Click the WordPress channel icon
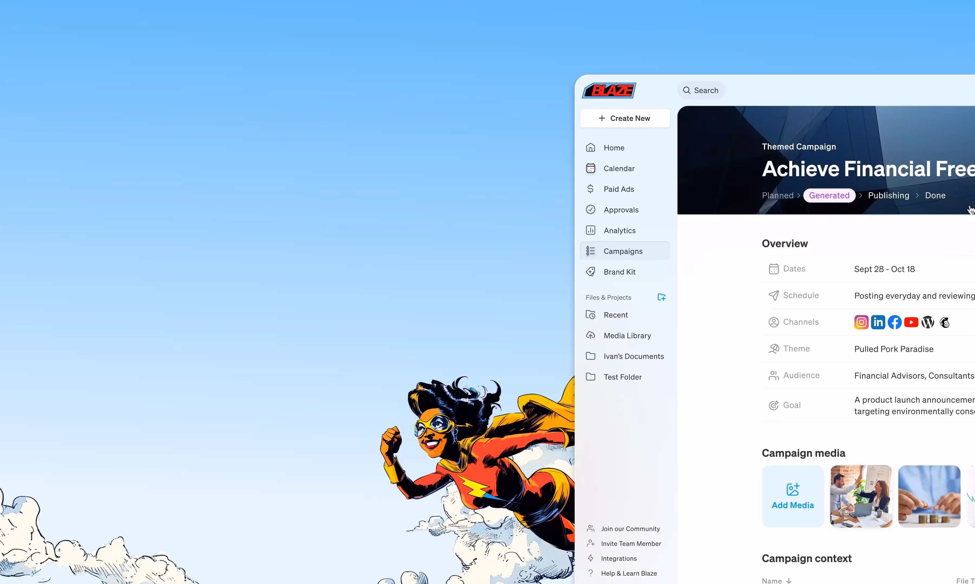 [928, 322]
